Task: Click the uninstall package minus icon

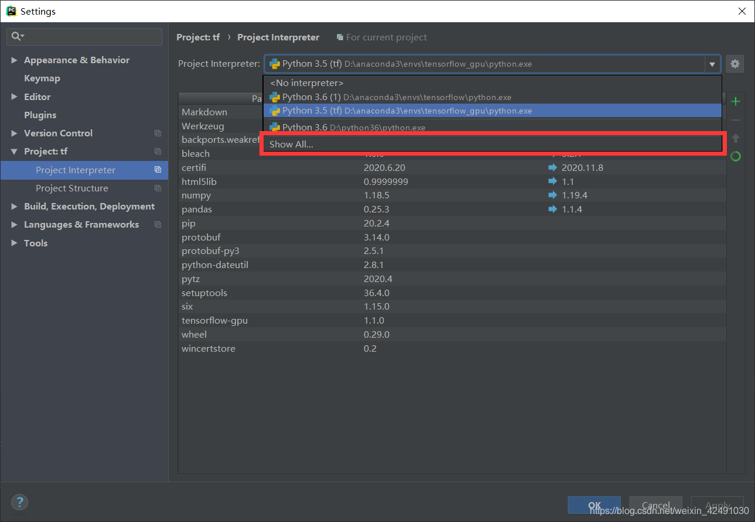Action: [x=736, y=120]
